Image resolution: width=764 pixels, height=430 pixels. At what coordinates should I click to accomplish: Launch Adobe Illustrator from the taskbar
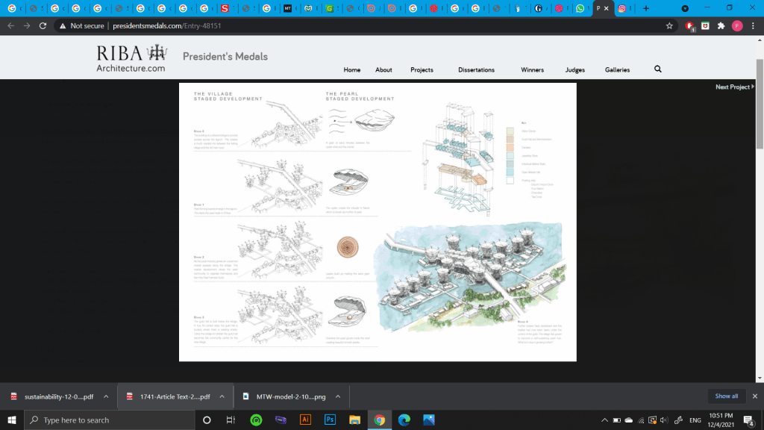click(x=305, y=420)
